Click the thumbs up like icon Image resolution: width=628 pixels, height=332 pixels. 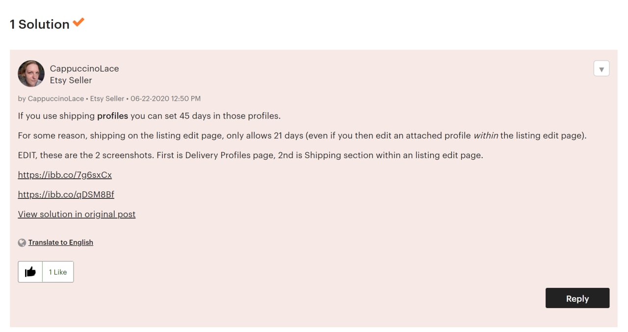tap(30, 272)
